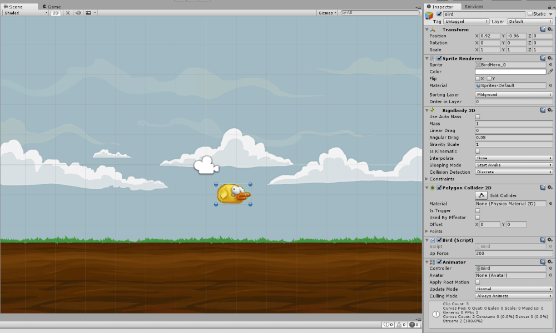The height and width of the screenshot is (333, 556).
Task: Open the Polygon Collider 2D help icon
Action: 543,188
